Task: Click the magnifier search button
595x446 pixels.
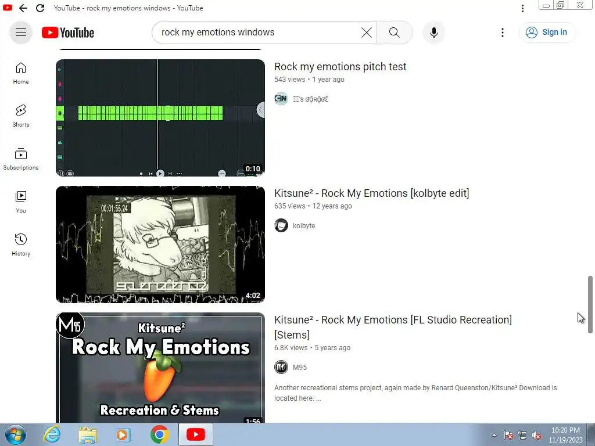Action: point(395,33)
